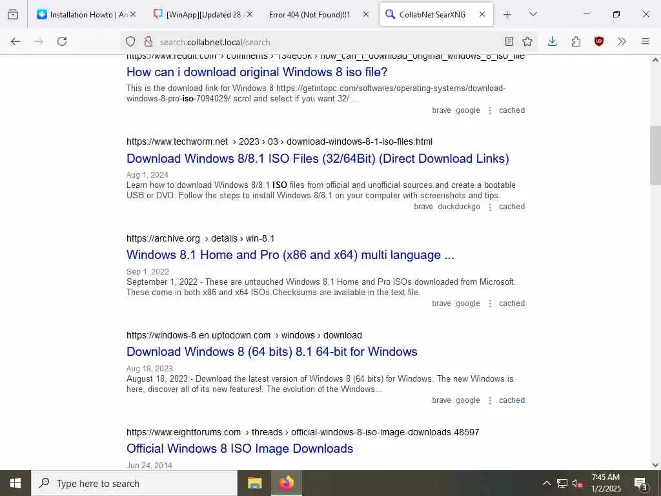The image size is (661, 496).
Task: Close the [WinApp][Updated 28 tab
Action: 250,15
